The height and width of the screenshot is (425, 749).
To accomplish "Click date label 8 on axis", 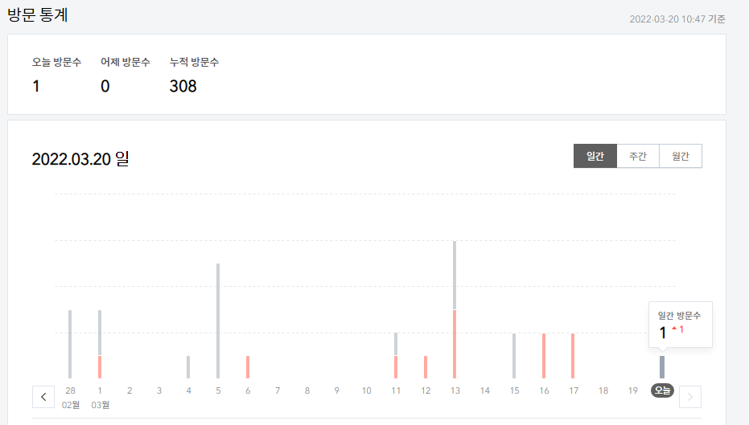I will click(307, 390).
